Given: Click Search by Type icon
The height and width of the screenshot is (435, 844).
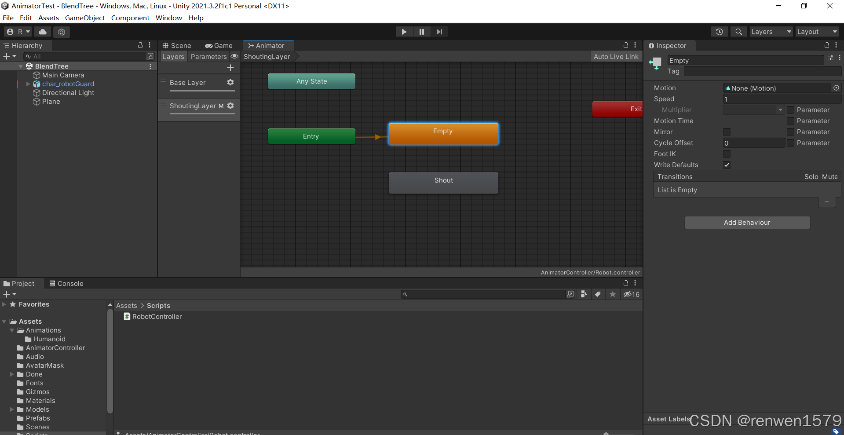Looking at the screenshot, I should tap(584, 294).
